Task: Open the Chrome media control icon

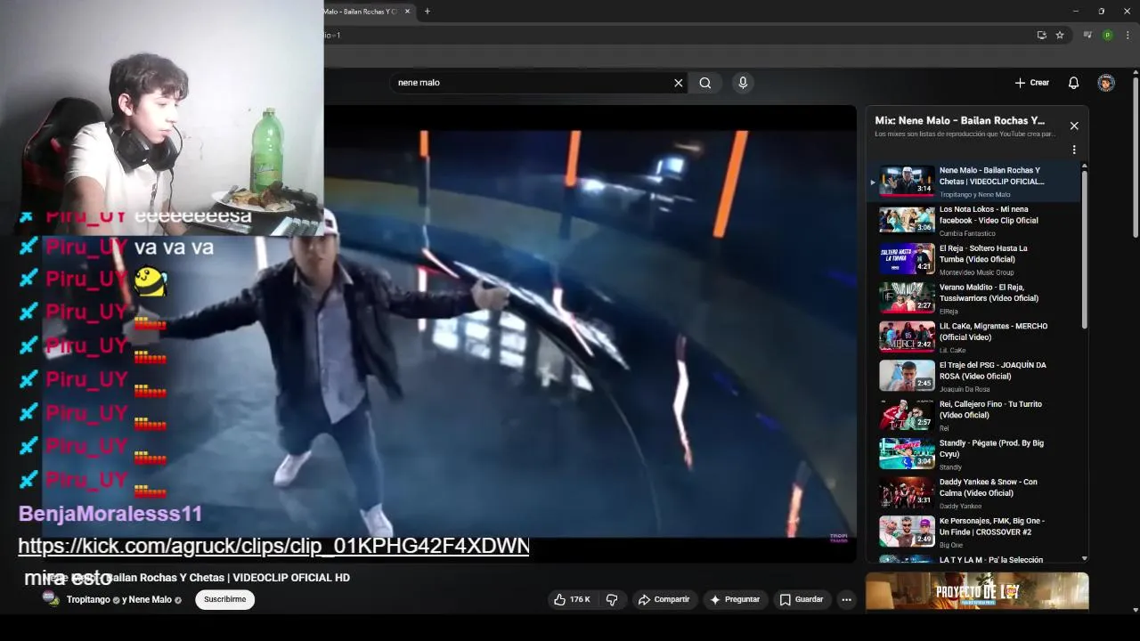Action: [x=1087, y=35]
